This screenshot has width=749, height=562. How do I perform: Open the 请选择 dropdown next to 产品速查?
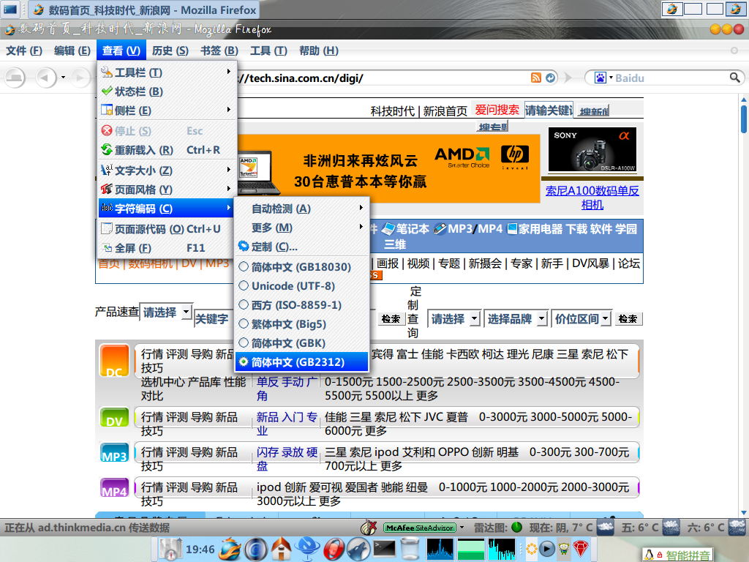166,312
